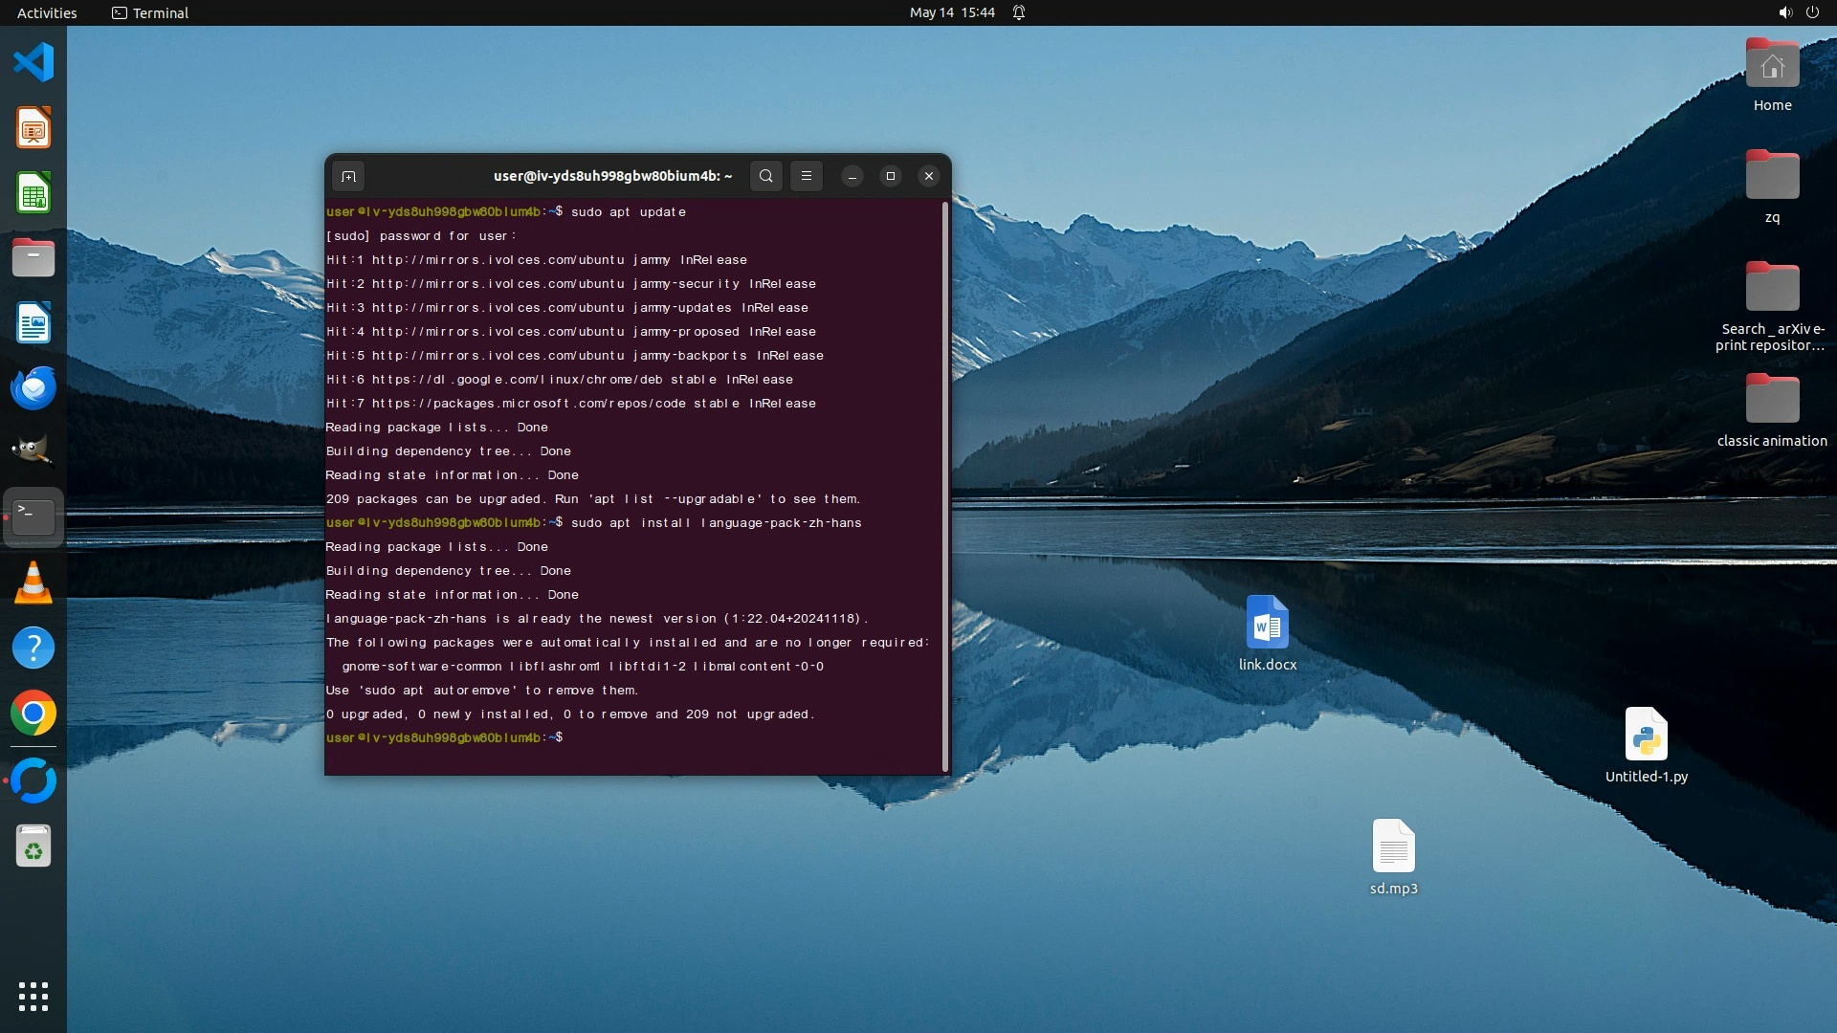Open a new terminal tab
1837x1033 pixels.
coord(348,176)
